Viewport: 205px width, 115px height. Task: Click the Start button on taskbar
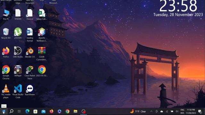4,111
